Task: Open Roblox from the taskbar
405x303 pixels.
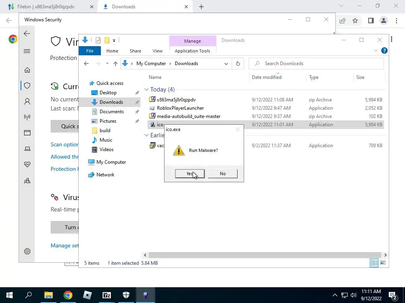Action: point(87,295)
